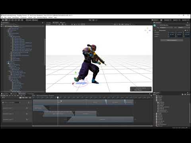Click the Animation Rigging overlay header

point(141,88)
